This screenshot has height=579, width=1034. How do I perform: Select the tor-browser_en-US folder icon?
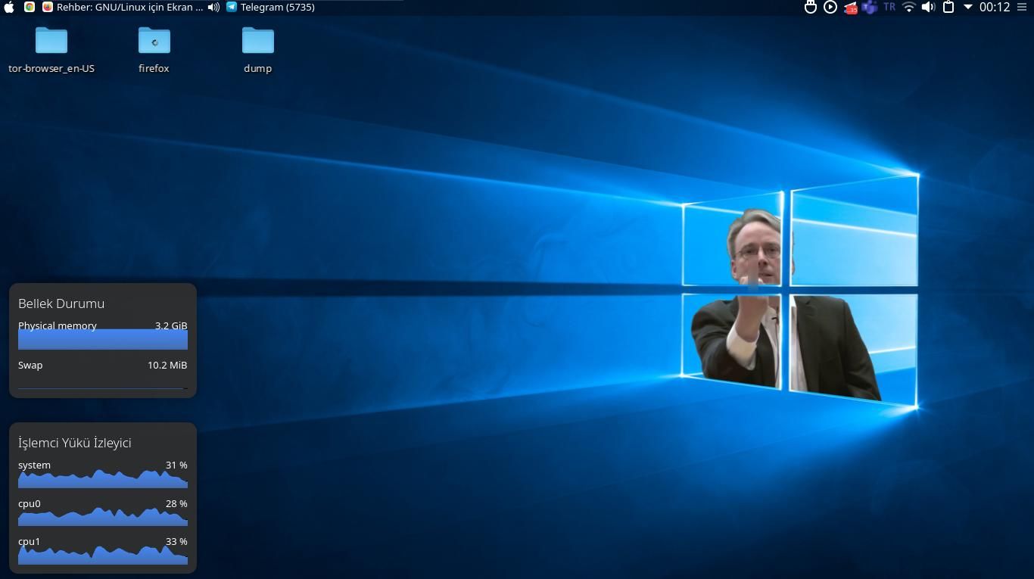[x=51, y=40]
